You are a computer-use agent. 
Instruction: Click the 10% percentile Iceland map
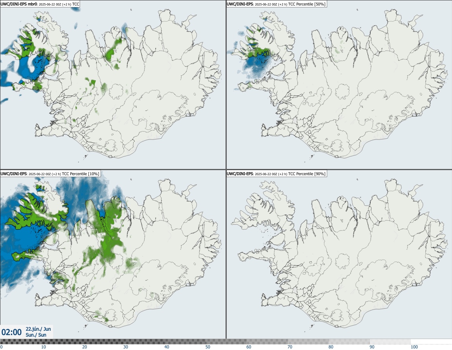click(113, 255)
